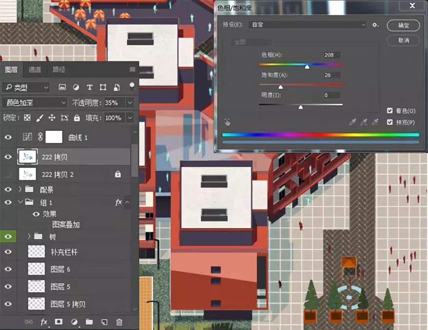
Task: Open the preset dropdown showing 自定
Action: click(307, 24)
